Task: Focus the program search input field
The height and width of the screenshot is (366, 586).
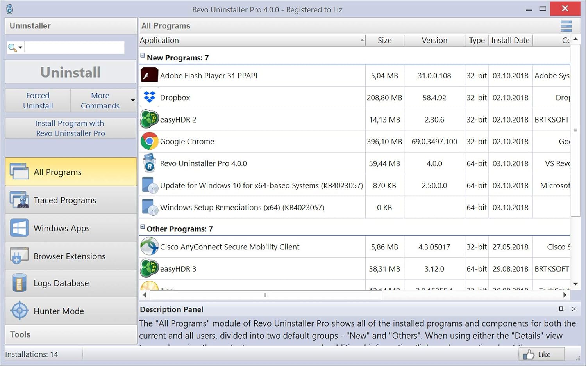Action: (x=74, y=47)
